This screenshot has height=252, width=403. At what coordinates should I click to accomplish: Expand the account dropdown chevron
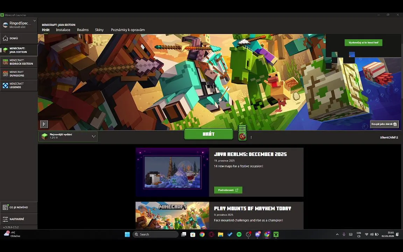tap(34, 21)
